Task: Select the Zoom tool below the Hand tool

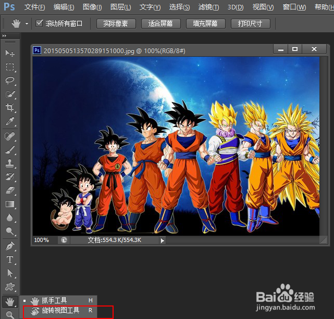Action: pyautogui.click(x=10, y=314)
